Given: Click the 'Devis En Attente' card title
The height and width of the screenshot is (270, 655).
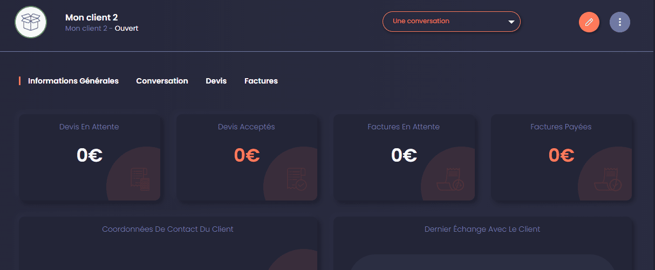Looking at the screenshot, I should click(x=89, y=127).
